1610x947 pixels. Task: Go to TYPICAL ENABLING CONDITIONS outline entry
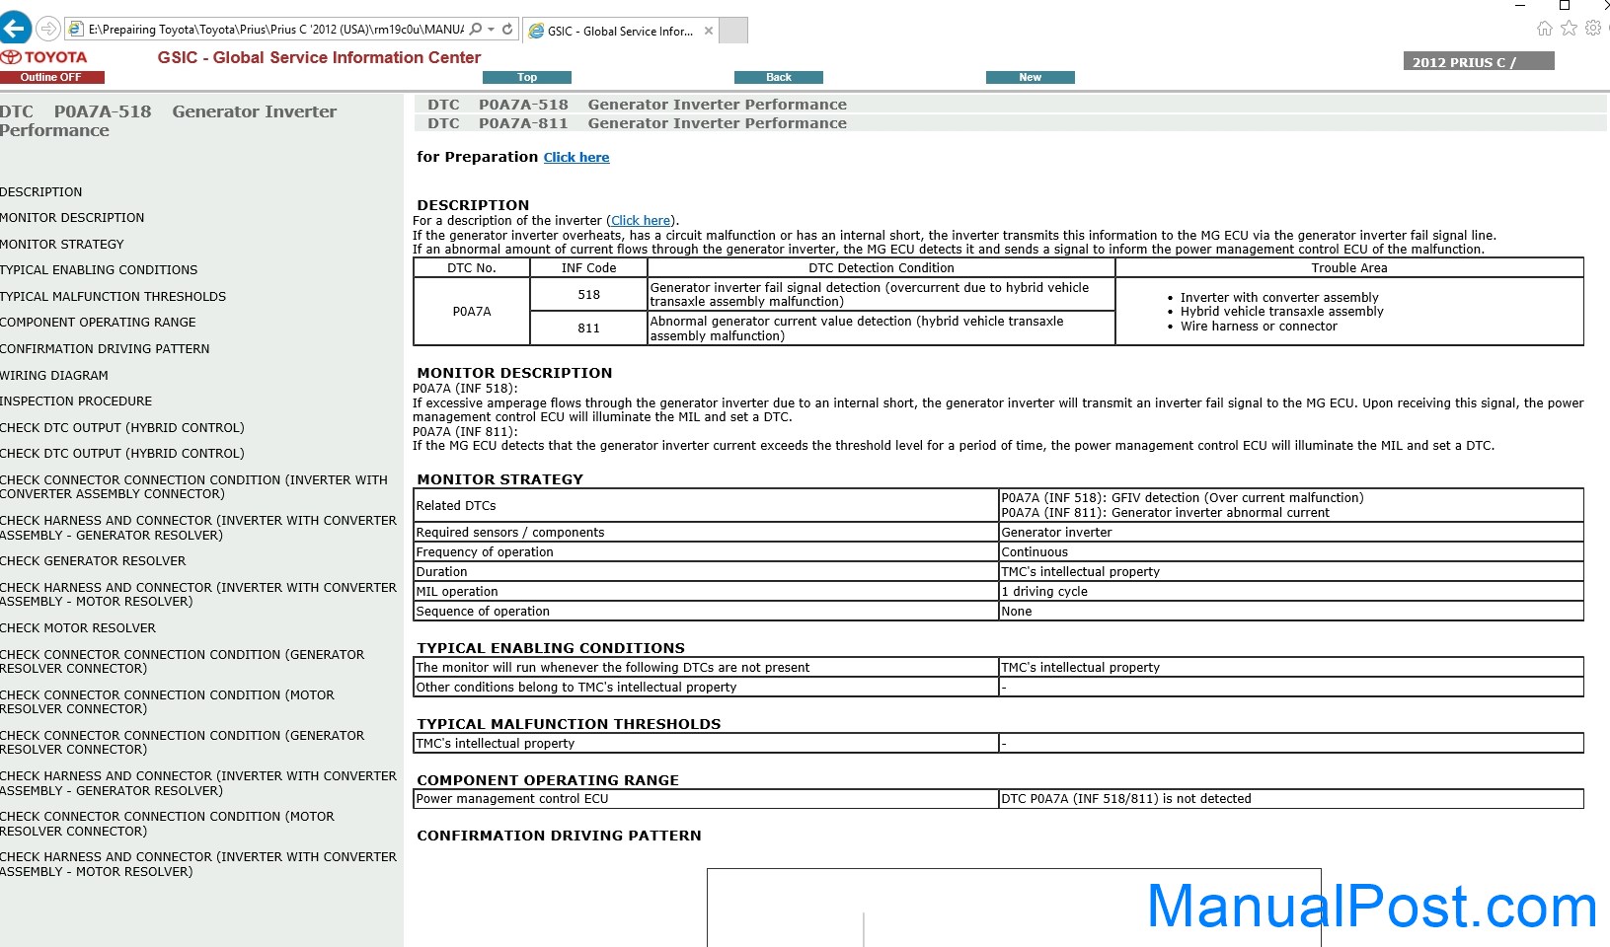[99, 270]
